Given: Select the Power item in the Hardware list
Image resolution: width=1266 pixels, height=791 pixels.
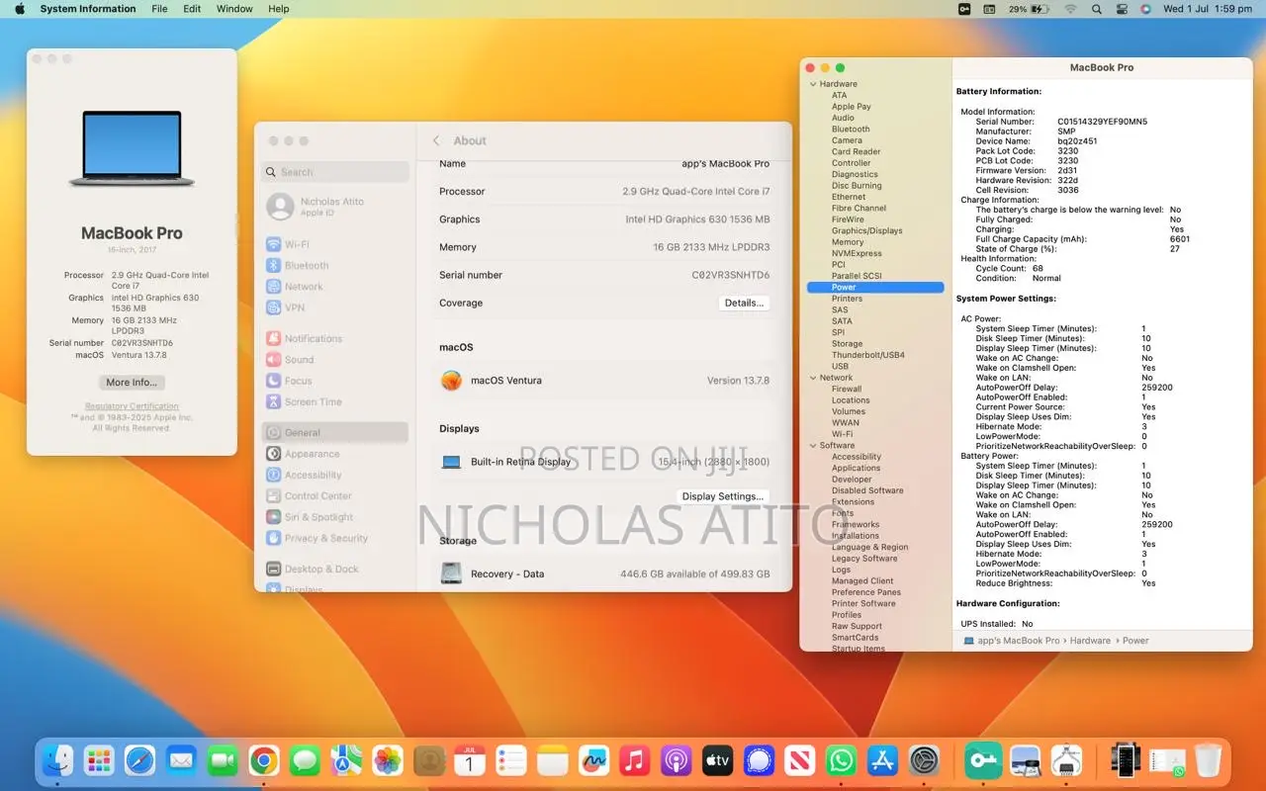Looking at the screenshot, I should point(875,288).
